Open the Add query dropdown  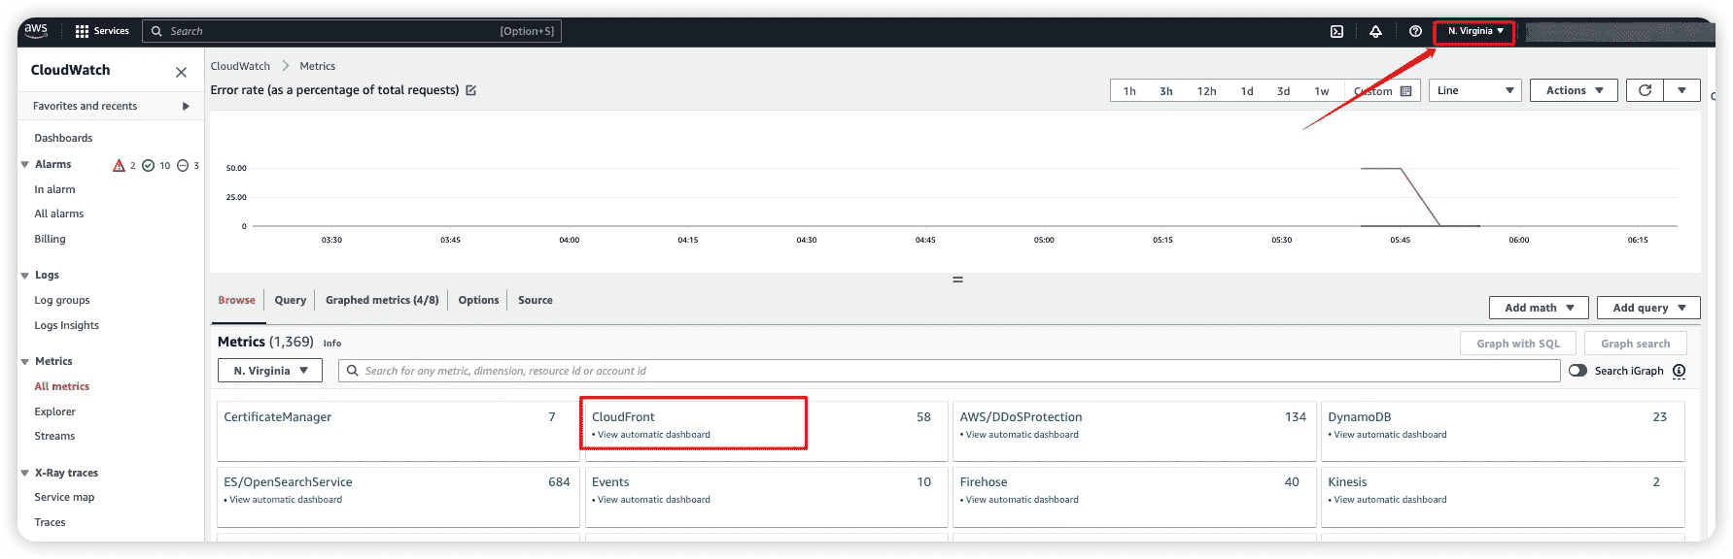tap(1648, 308)
